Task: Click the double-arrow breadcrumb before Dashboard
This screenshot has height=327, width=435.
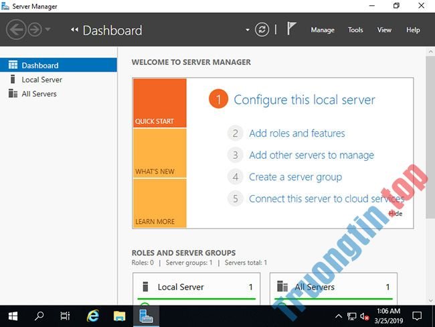Action: point(74,29)
